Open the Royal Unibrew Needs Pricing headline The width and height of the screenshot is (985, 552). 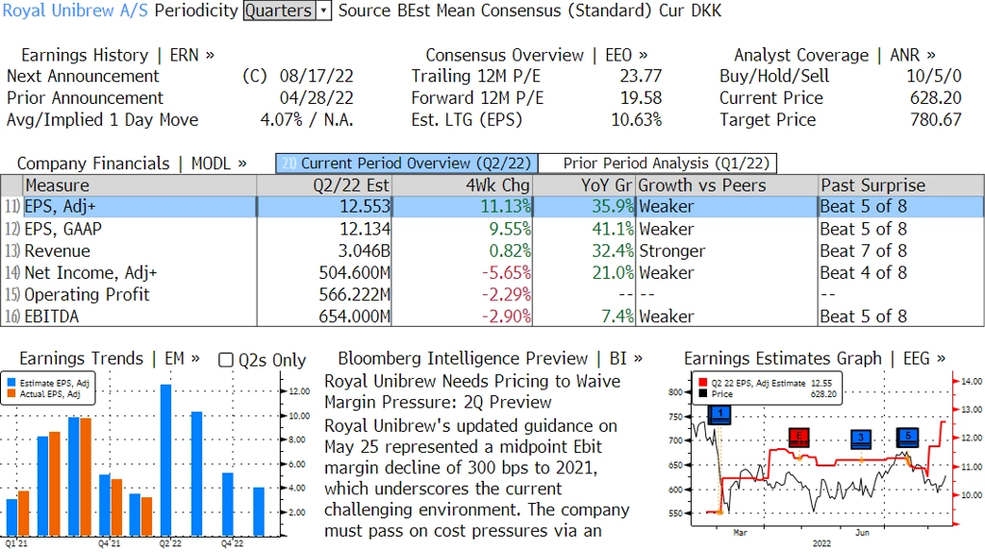point(471,391)
